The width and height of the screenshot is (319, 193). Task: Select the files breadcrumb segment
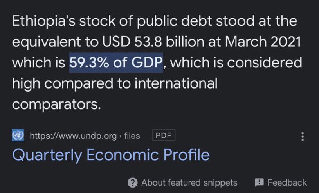132,136
